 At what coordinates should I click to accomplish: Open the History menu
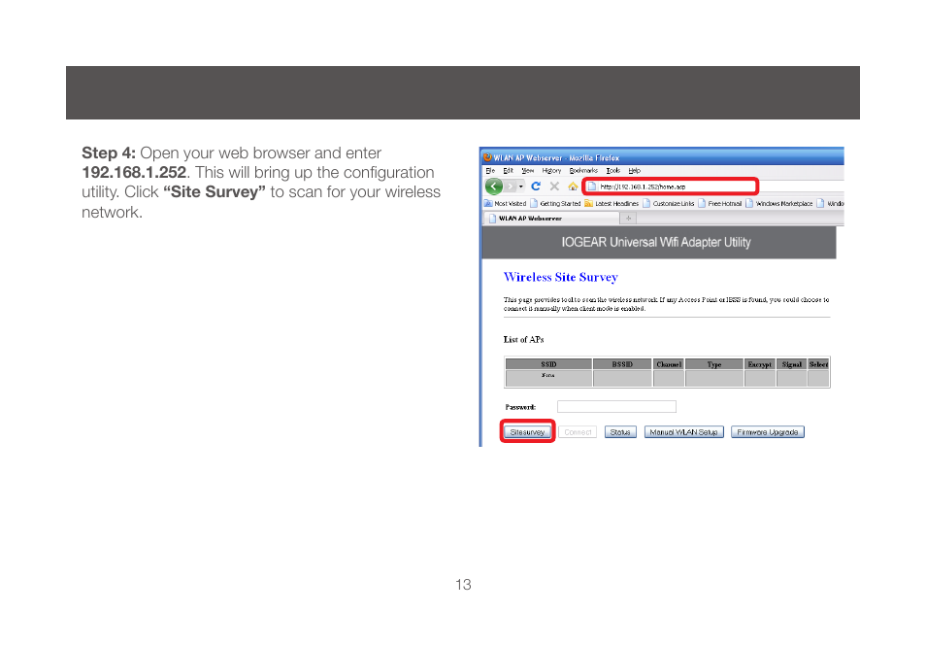pos(551,171)
